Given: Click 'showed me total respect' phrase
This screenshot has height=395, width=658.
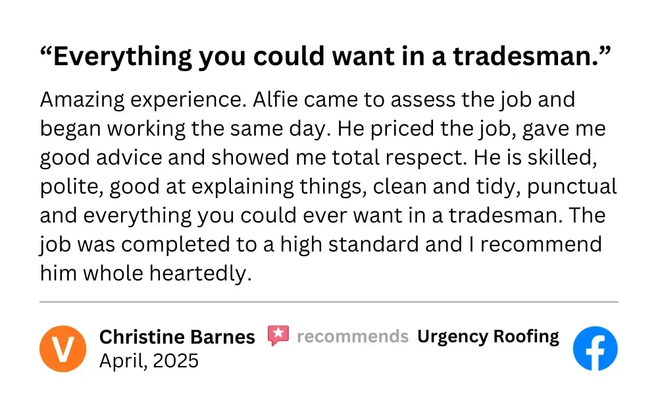Looking at the screenshot, I should pos(338,158).
